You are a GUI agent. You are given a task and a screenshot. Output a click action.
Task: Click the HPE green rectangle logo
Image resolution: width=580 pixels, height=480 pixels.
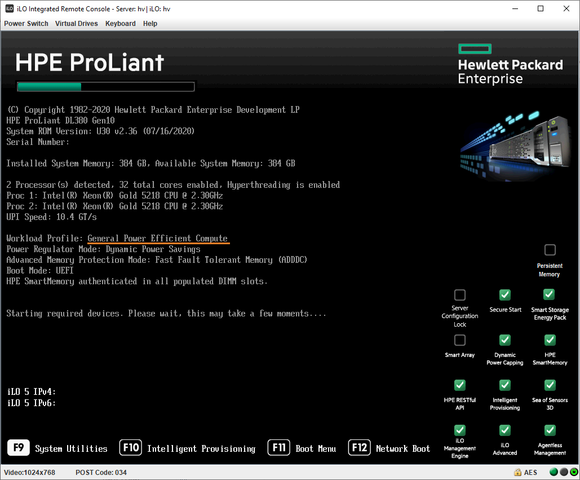(475, 49)
